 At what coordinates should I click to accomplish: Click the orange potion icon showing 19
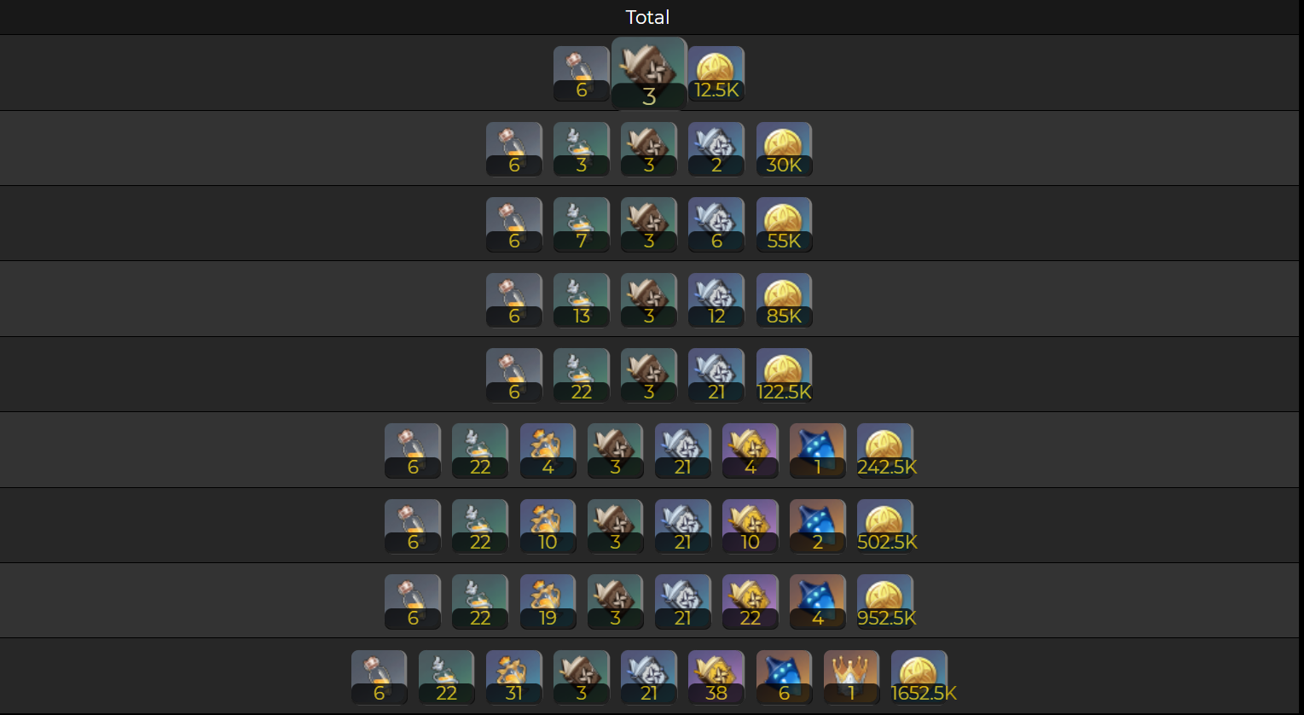(x=548, y=602)
